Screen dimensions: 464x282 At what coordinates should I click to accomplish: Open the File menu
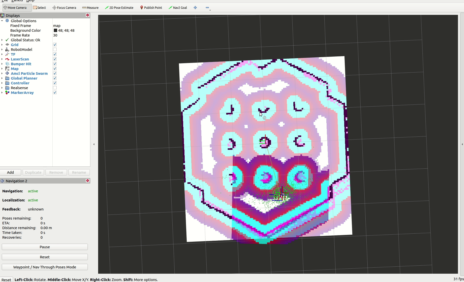pos(5,1)
